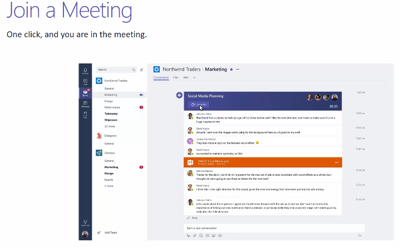This screenshot has width=399, height=247.
Task: Open the emoji picker in the compose box
Action: point(201,236)
